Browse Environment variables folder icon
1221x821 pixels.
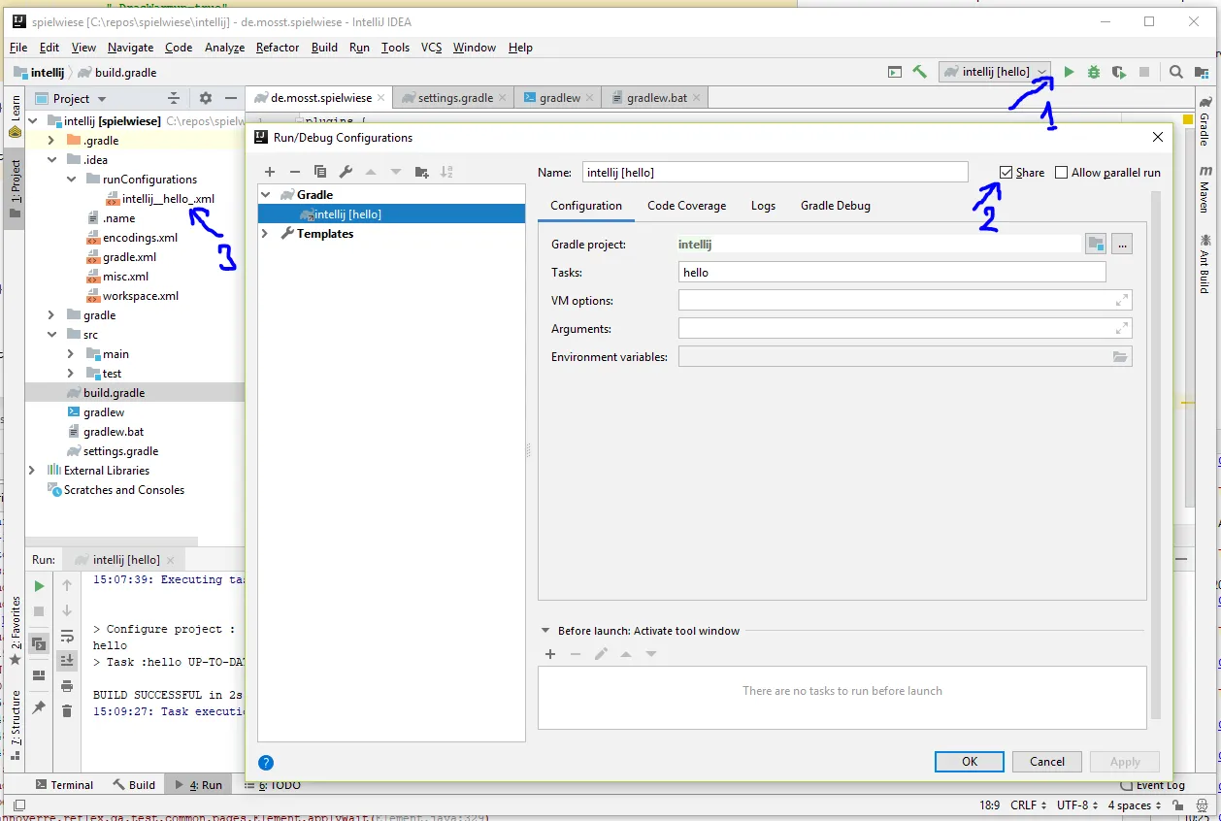pyautogui.click(x=1120, y=357)
